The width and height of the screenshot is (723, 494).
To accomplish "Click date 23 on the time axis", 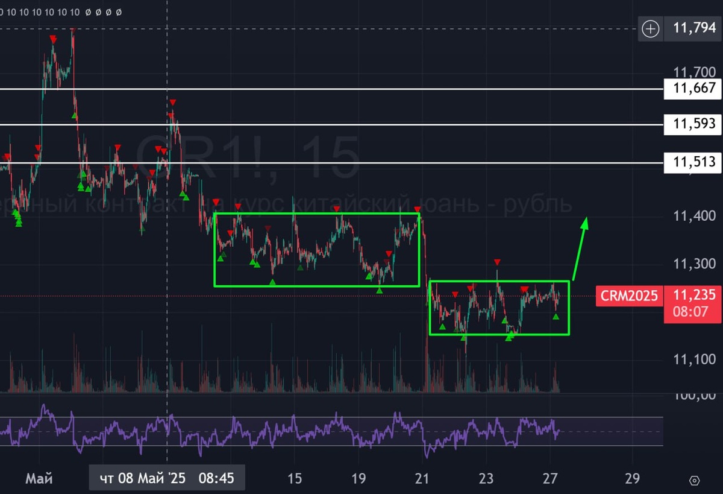I will (486, 479).
